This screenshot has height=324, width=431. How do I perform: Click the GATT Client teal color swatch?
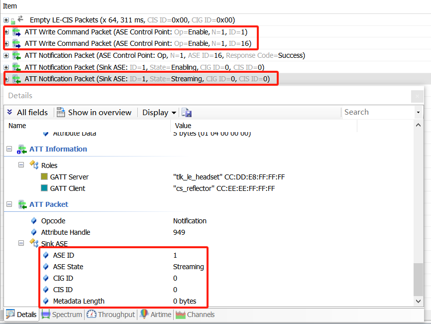tap(44, 188)
